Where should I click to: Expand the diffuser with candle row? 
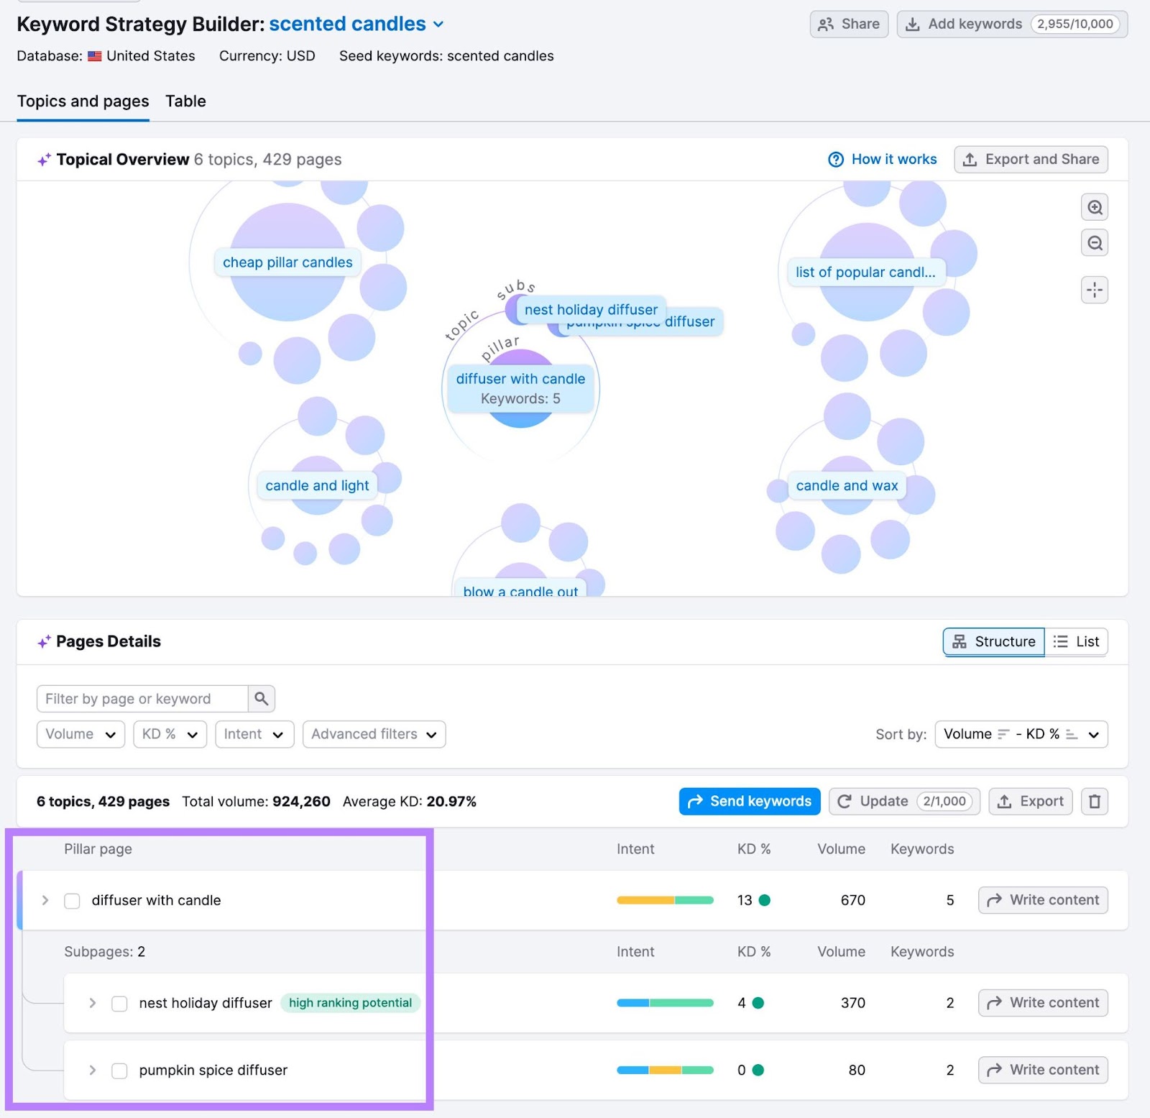pos(45,900)
